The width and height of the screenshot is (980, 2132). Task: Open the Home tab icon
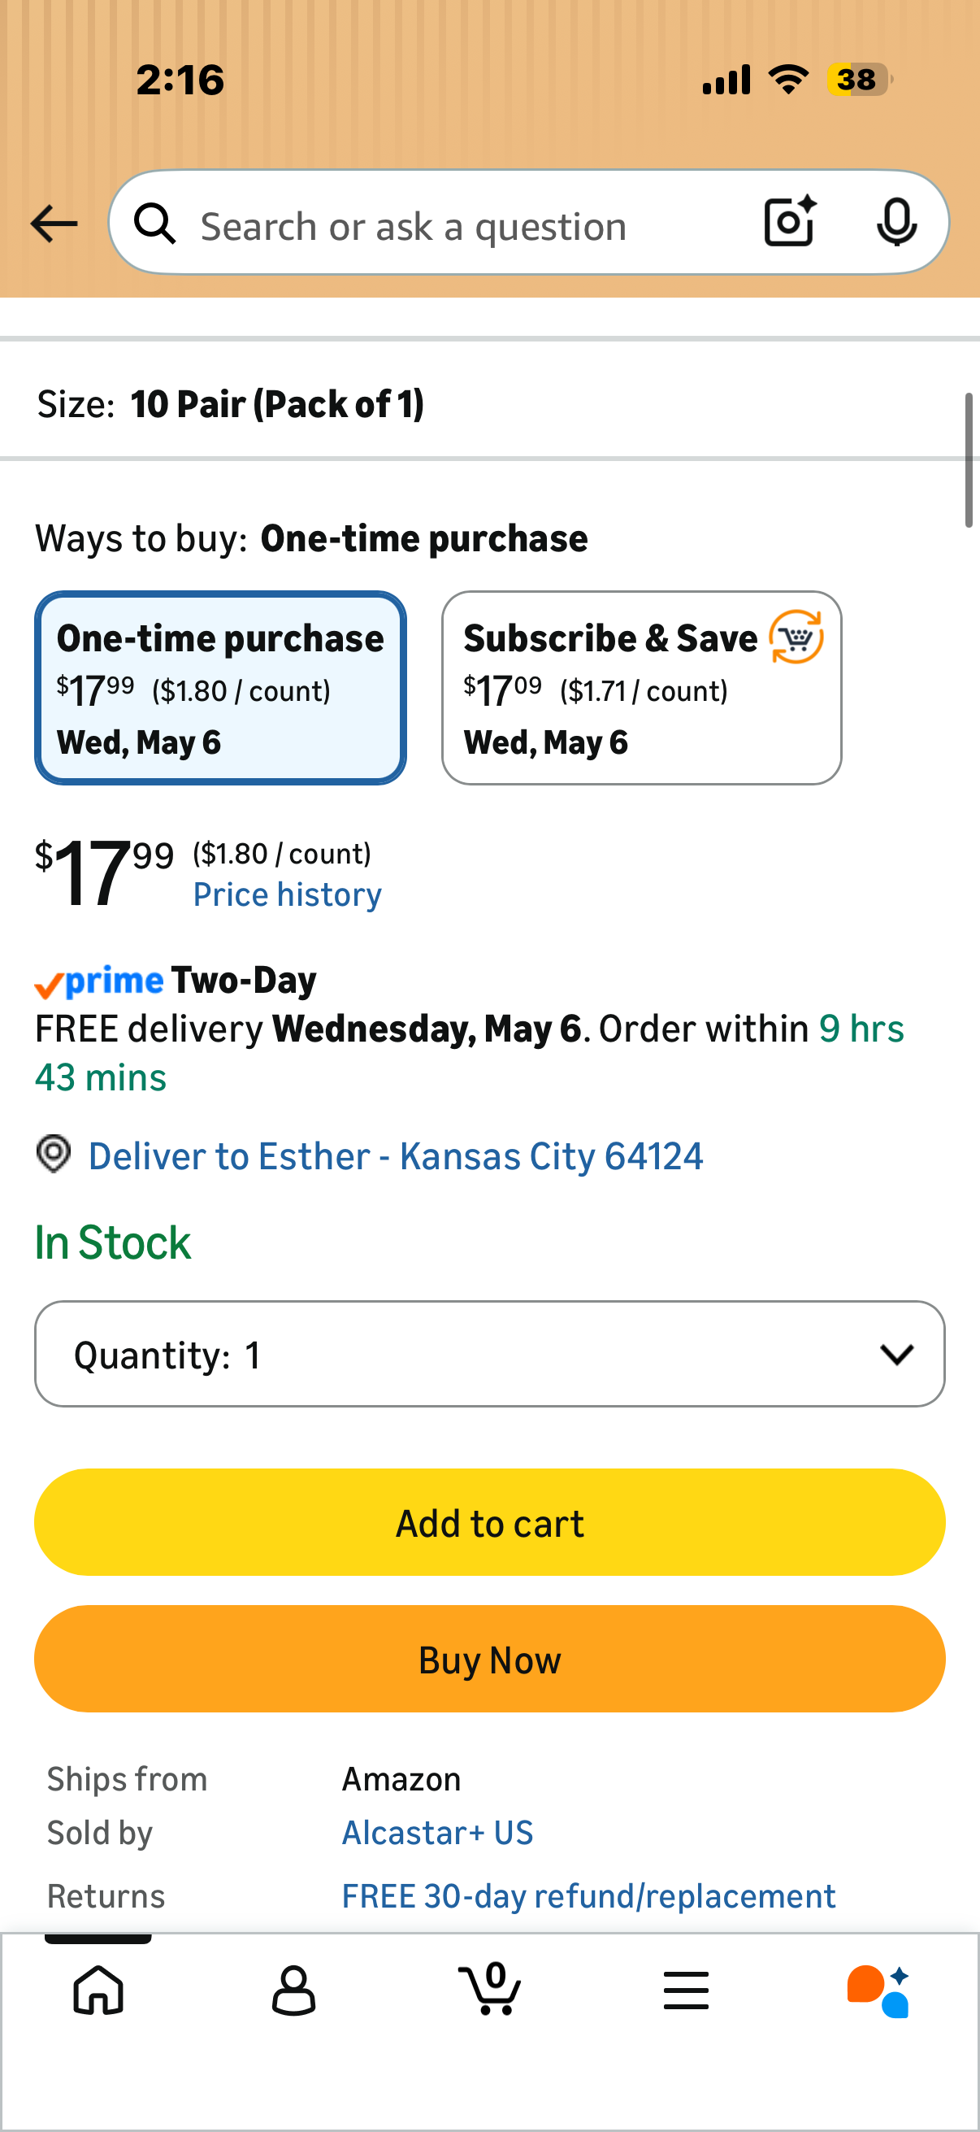(x=98, y=1991)
